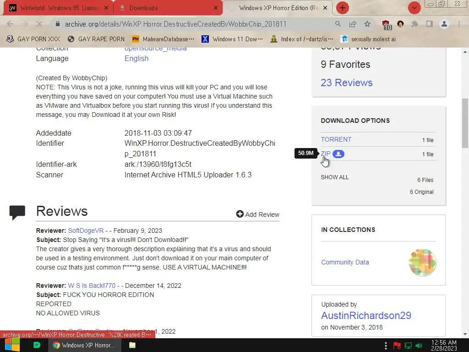This screenshot has width=469, height=352.
Task: Share this page via the share icon
Action: coord(353,24)
